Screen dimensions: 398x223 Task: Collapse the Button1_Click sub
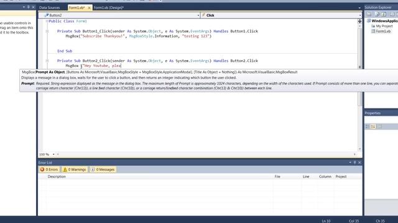pyautogui.click(x=47, y=32)
